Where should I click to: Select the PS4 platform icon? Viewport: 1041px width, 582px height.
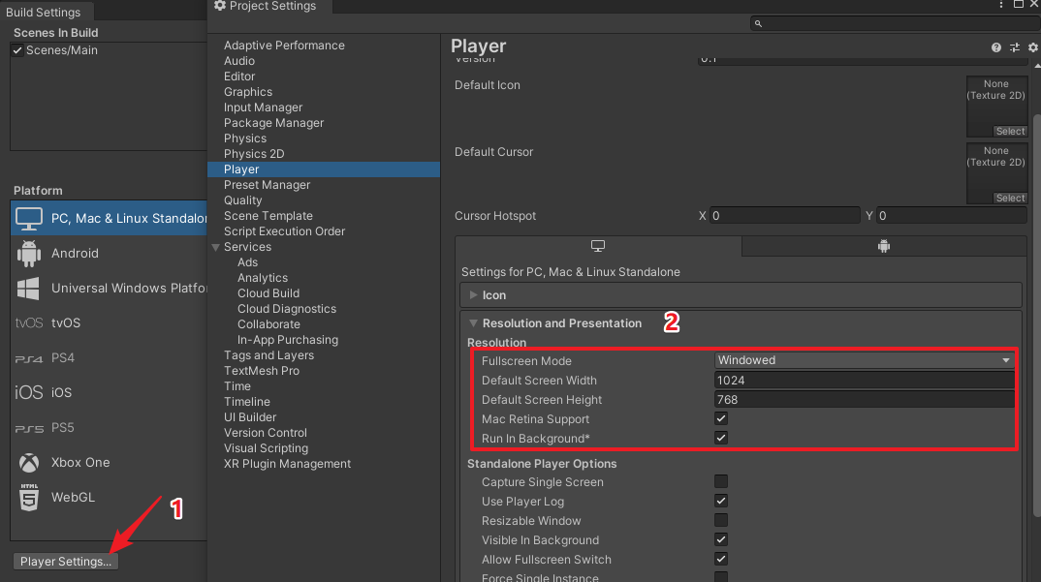coord(28,358)
